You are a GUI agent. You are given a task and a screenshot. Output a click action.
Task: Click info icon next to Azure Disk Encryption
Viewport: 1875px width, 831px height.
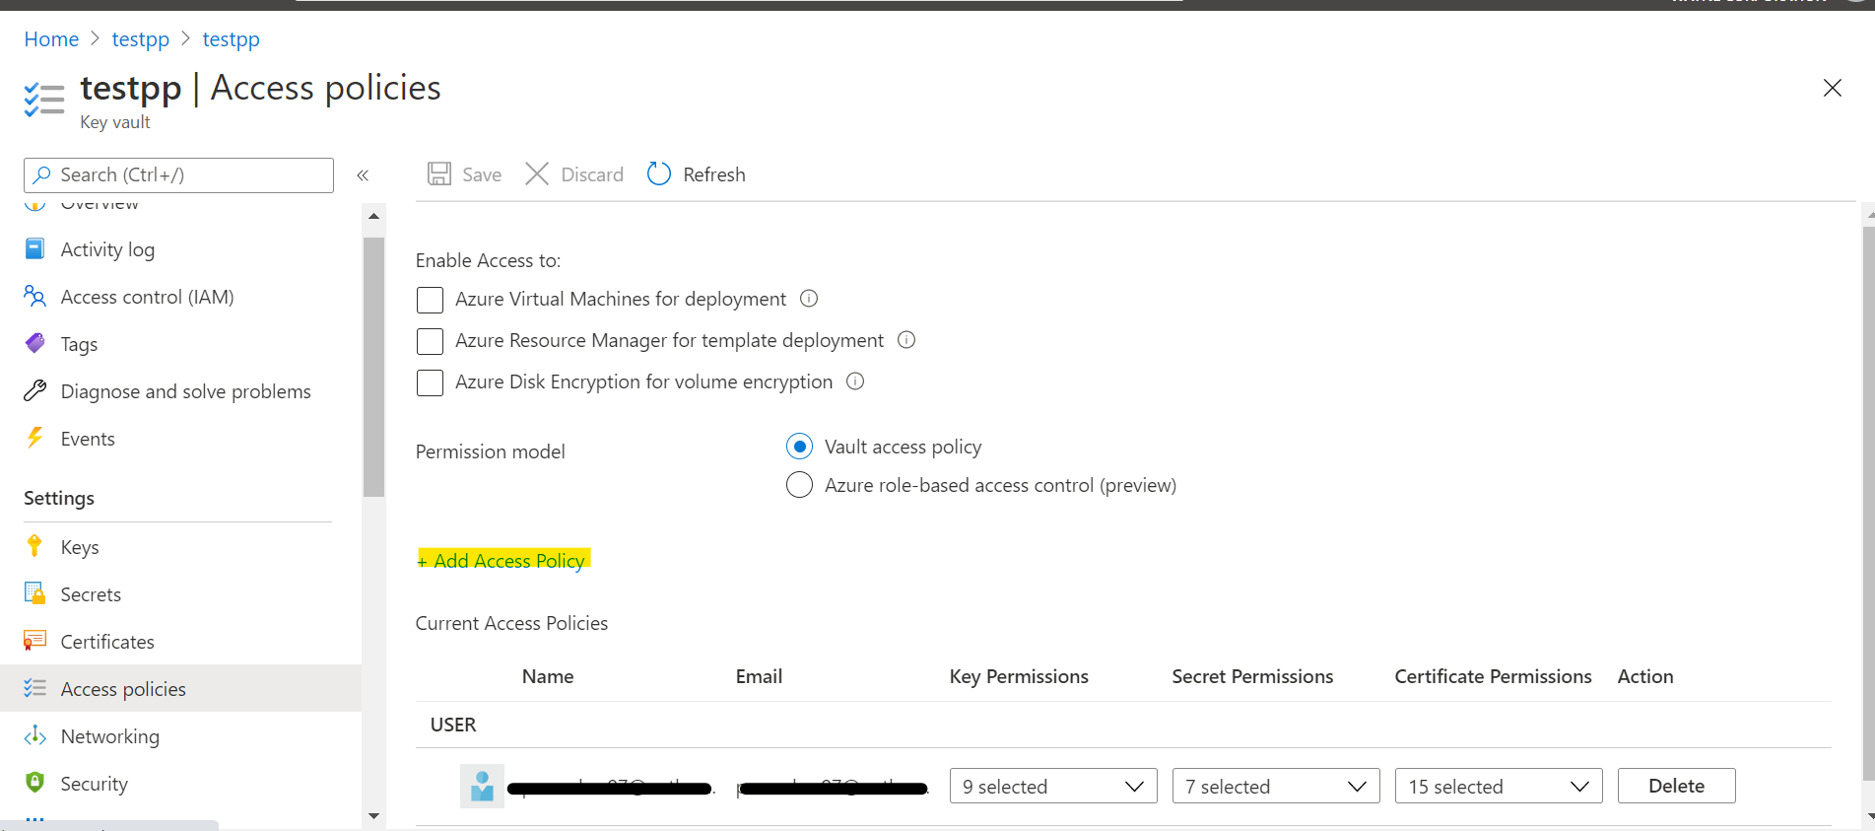click(855, 381)
